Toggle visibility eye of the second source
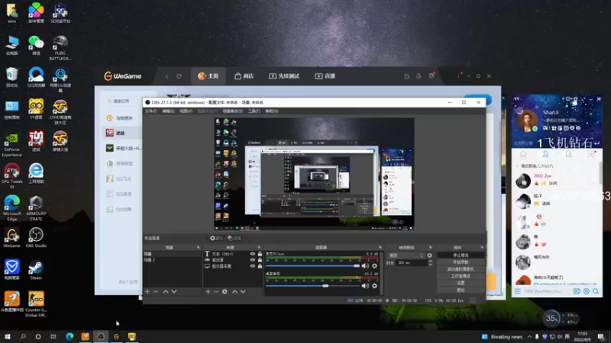The height and width of the screenshot is (343, 611). [x=253, y=260]
